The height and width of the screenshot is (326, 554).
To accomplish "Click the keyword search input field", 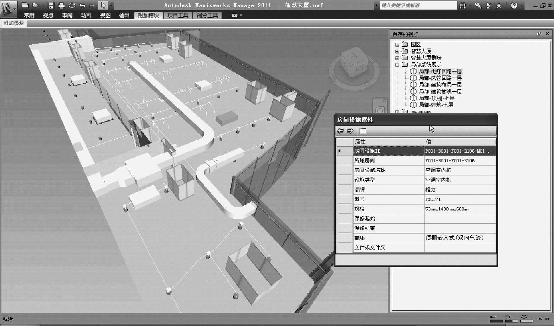I will [x=418, y=5].
